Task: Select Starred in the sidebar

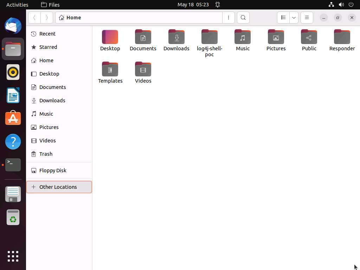Action: click(48, 47)
